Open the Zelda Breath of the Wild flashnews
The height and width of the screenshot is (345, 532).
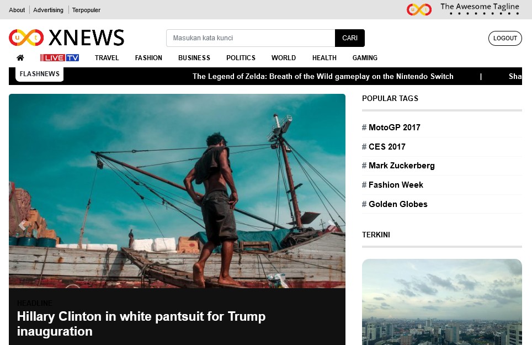(323, 76)
